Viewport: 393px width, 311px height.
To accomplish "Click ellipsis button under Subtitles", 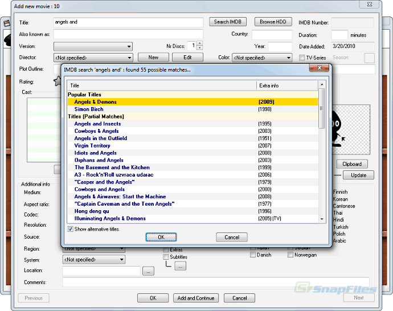I will coord(181,266).
